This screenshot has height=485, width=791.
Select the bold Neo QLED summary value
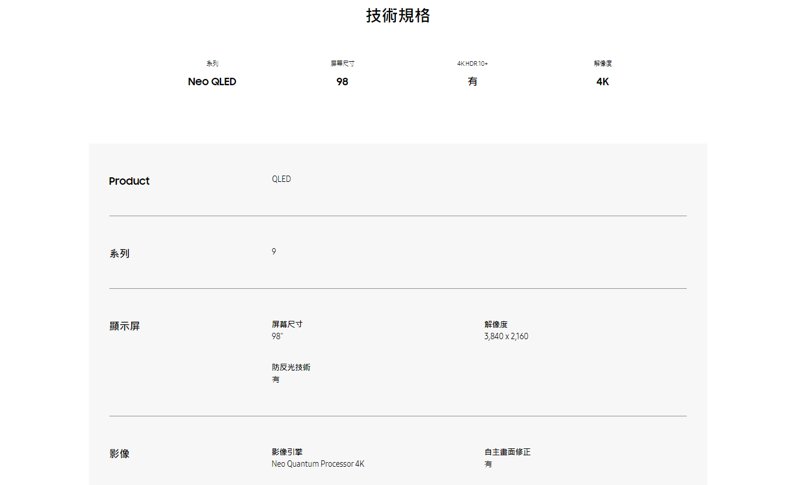(212, 82)
